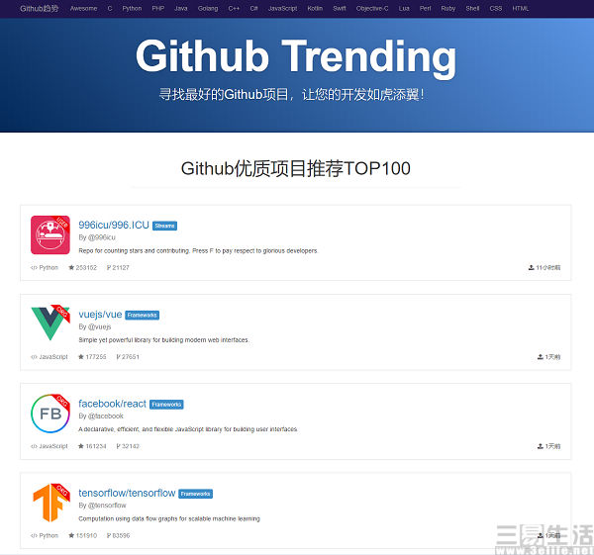Image resolution: width=594 pixels, height=555 pixels.
Task: Select Shell in the top navigation
Action: [x=472, y=8]
